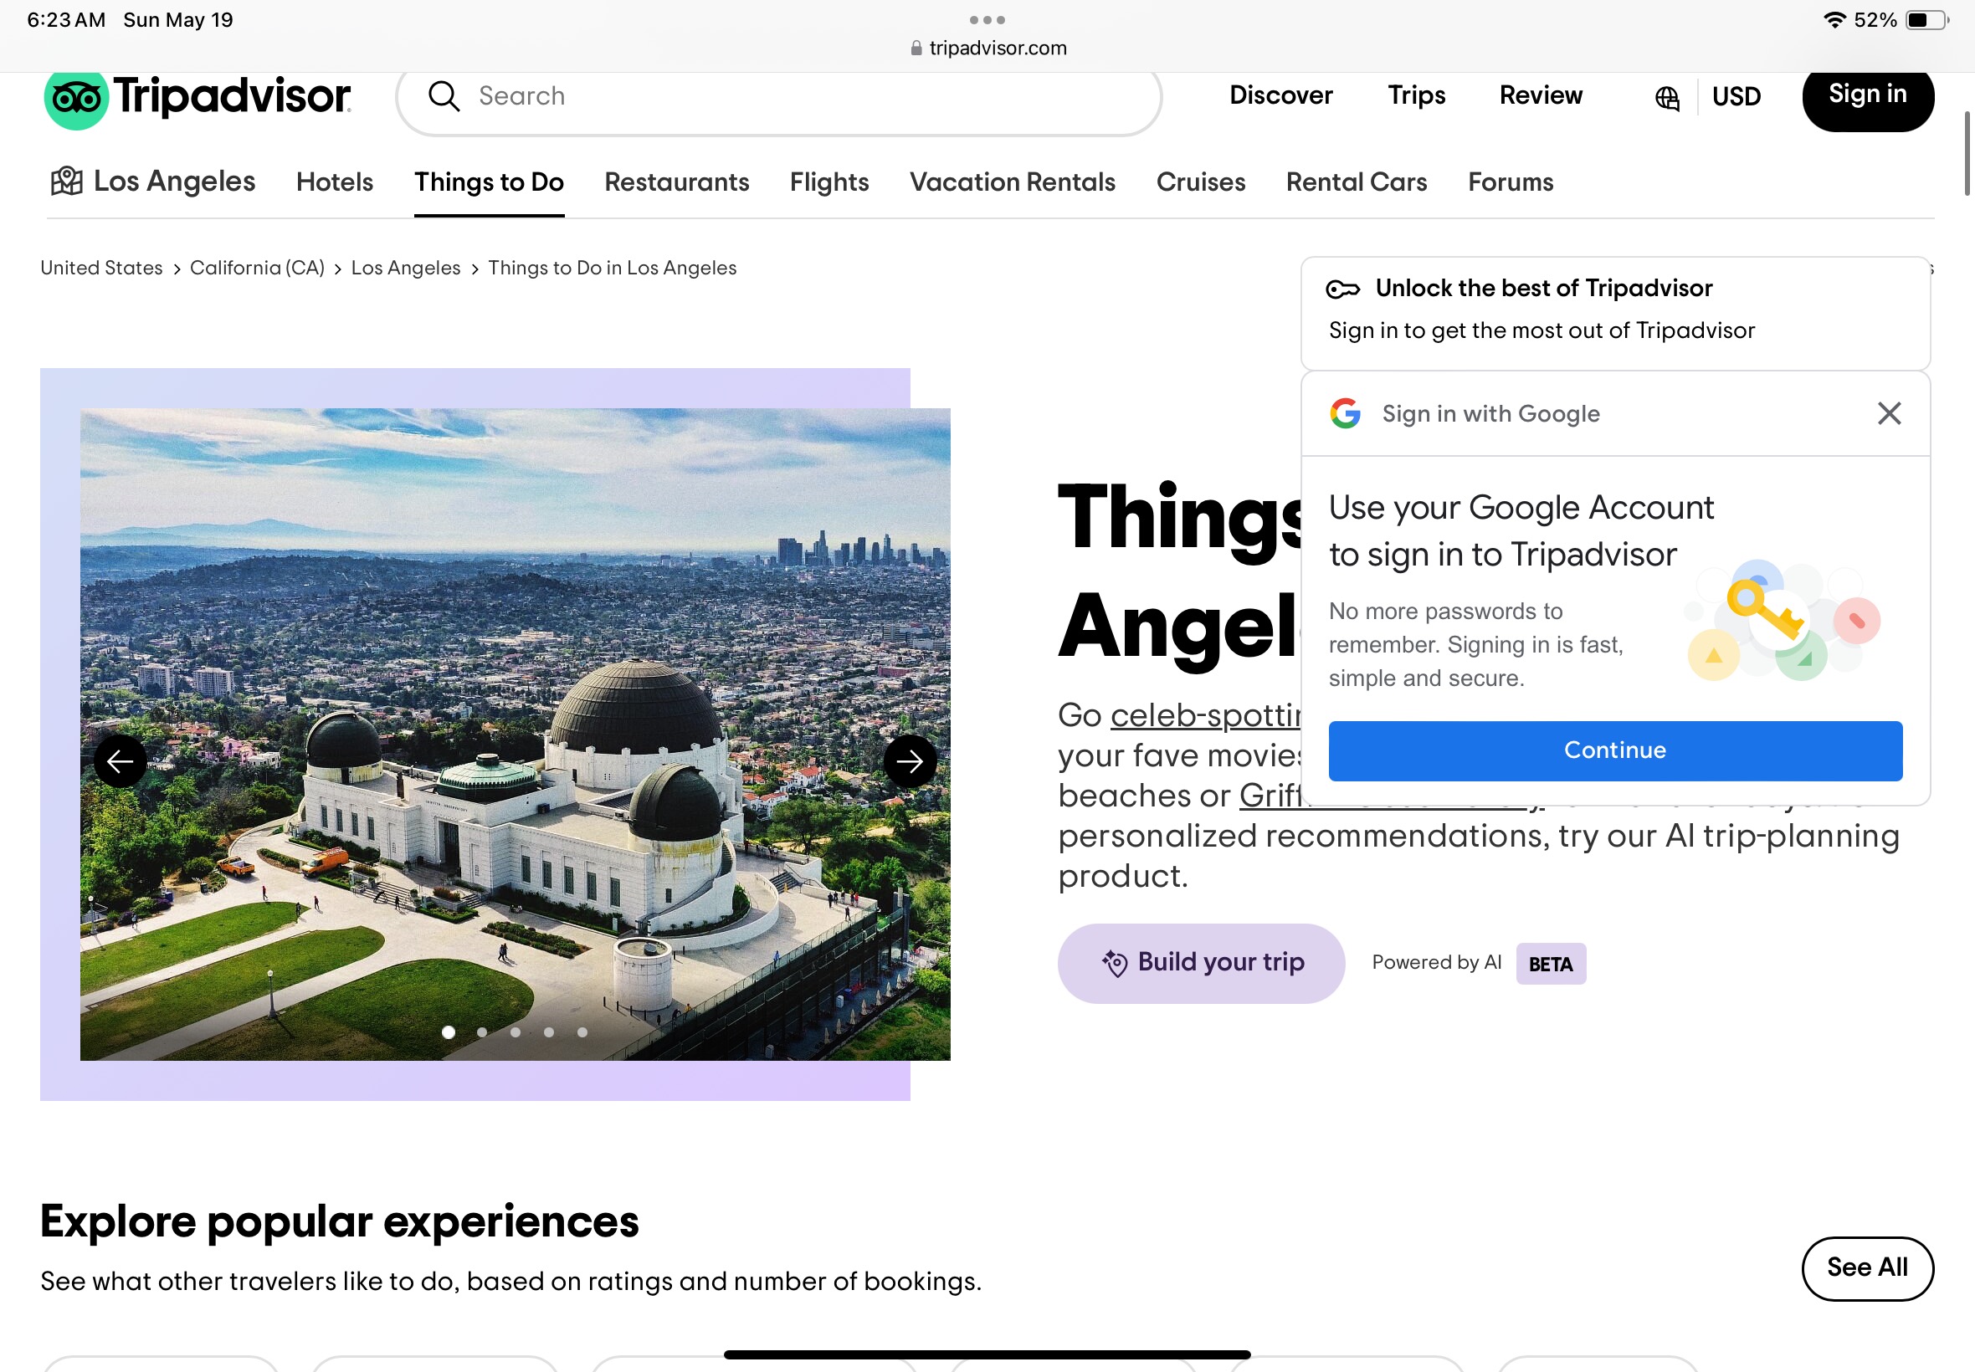Click California (CA) breadcrumb link
This screenshot has height=1372, width=1975.
tap(257, 269)
